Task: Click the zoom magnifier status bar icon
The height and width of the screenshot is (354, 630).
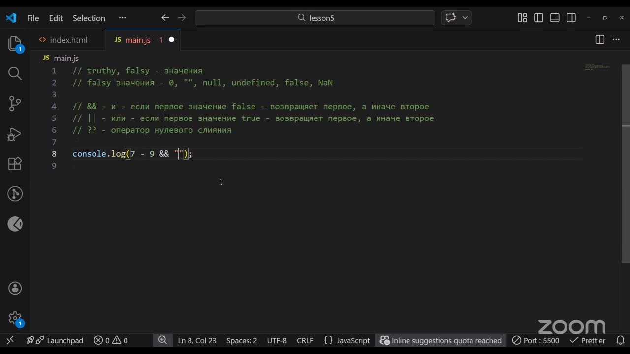Action: [162, 340]
